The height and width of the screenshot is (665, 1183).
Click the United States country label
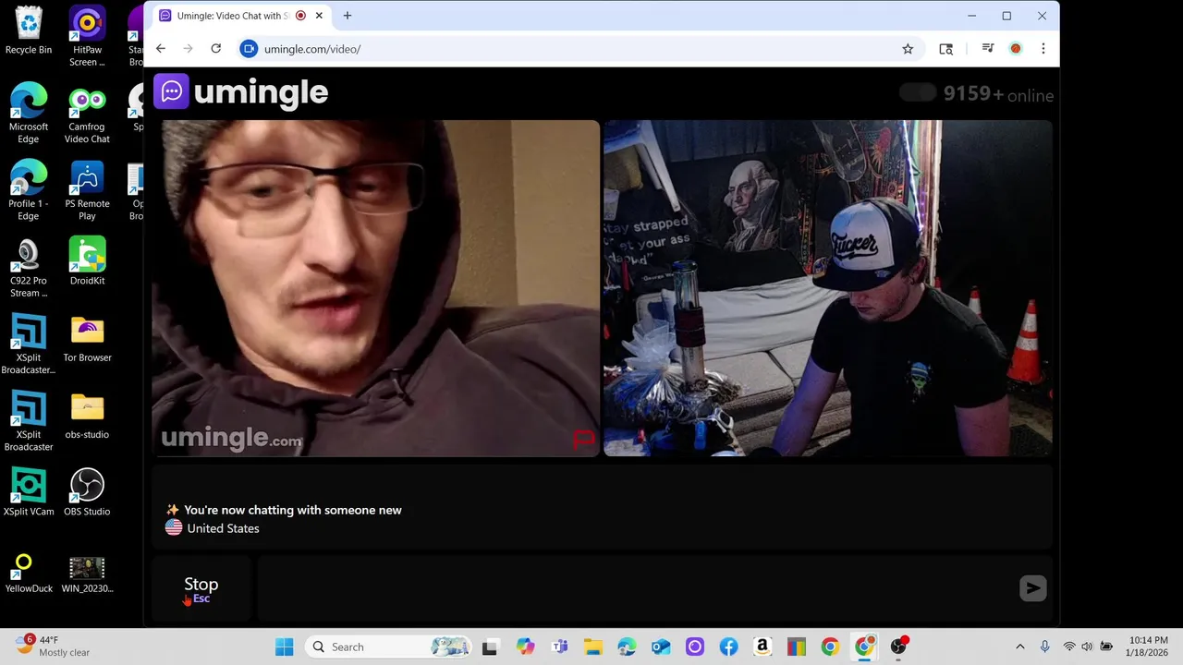(223, 528)
